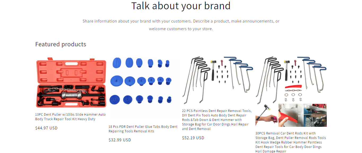Click the fender repair demo photo with red wedge
This screenshot has width=362, height=153.
pos(290,115)
